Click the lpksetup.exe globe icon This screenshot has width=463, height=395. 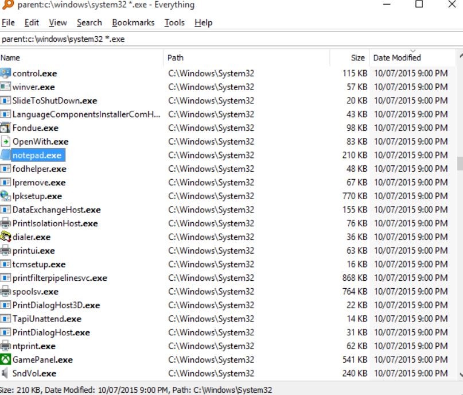pos(5,196)
